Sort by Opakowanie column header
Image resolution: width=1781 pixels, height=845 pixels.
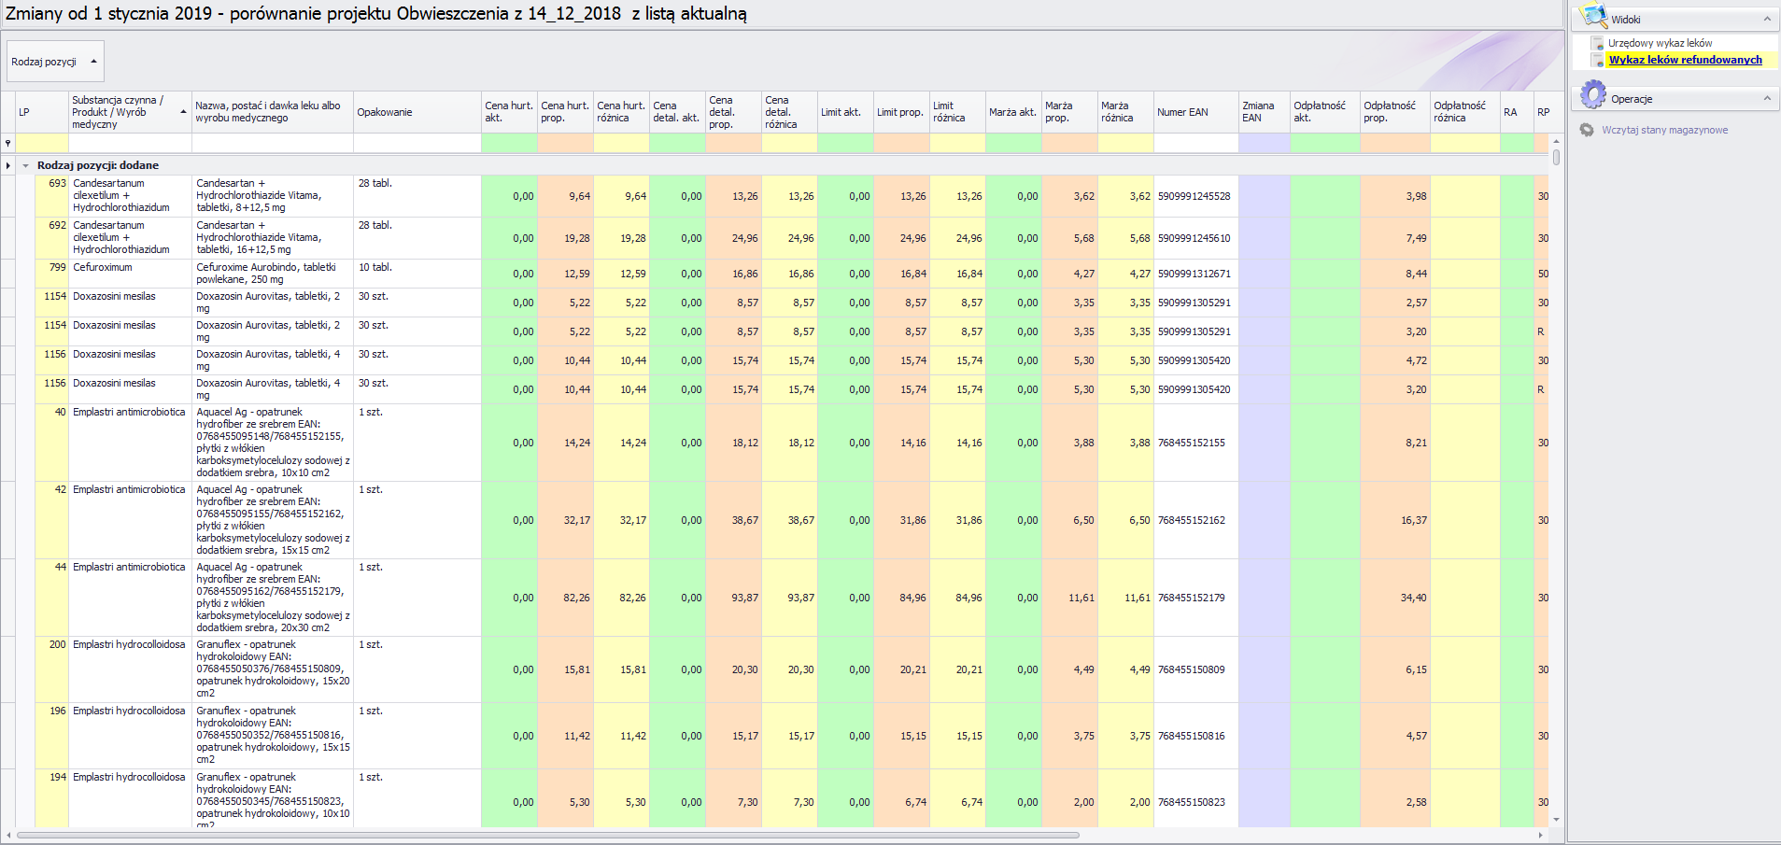pyautogui.click(x=416, y=112)
